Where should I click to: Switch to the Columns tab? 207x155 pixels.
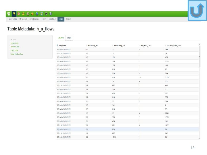[x=61, y=38]
